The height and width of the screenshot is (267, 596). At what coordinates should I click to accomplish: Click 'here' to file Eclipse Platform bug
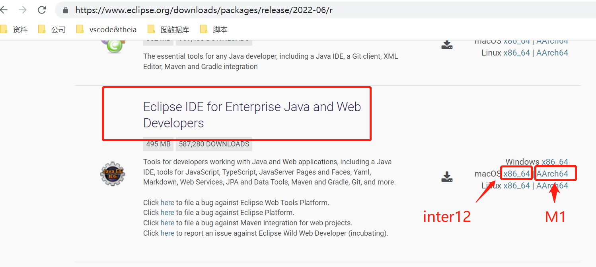click(x=167, y=213)
